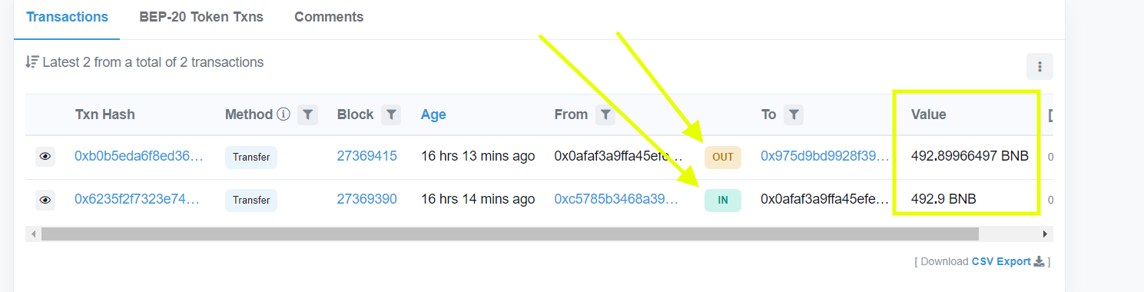Open the Comments tab
This screenshot has width=1144, height=292.
click(x=329, y=17)
